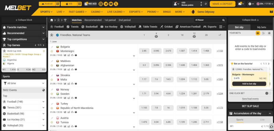Pin the Turkey vs North Macedonia match
Image resolution: width=274 pixels, height=131 pixels.
pos(52,104)
